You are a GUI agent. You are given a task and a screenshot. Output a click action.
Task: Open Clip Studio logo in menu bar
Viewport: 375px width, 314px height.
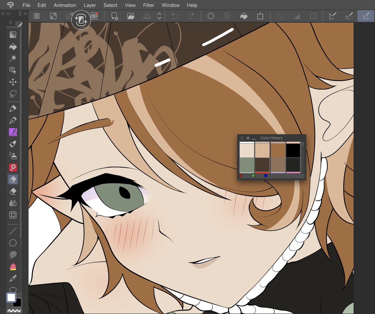click(x=10, y=5)
